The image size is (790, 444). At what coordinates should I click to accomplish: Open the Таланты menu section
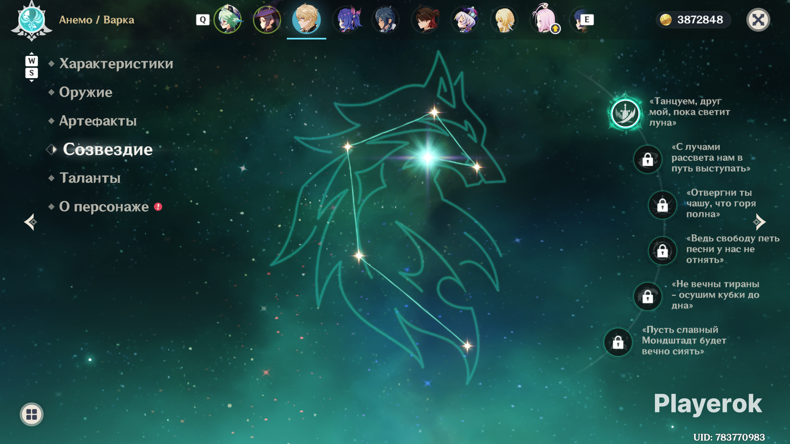coord(90,178)
